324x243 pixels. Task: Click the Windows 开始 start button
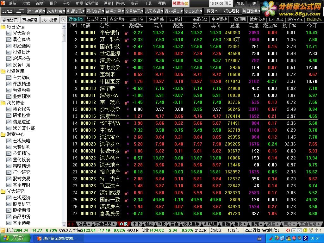[15, 238]
